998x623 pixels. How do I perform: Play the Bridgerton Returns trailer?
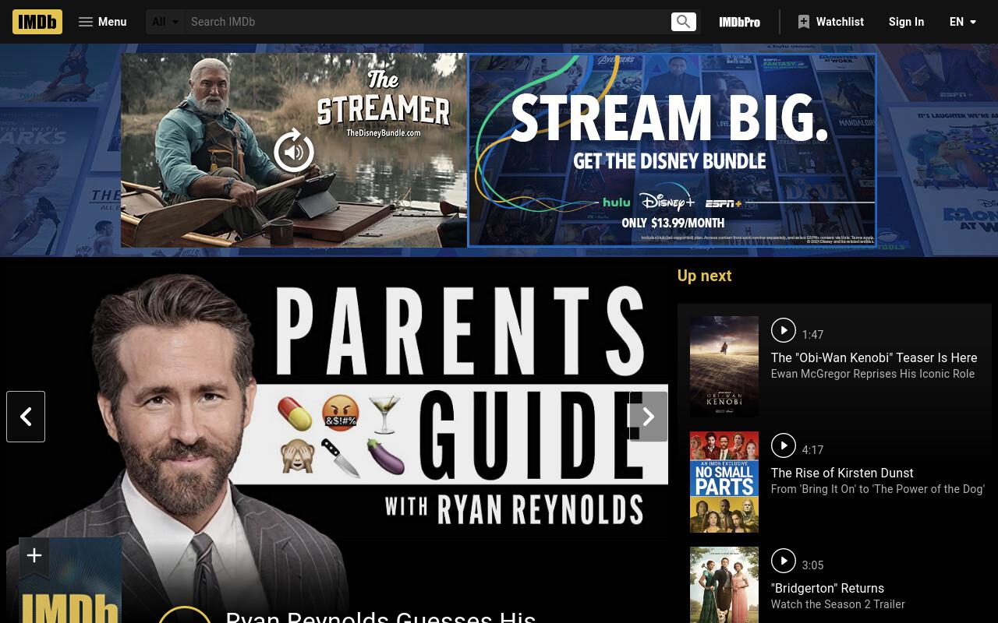(x=784, y=561)
